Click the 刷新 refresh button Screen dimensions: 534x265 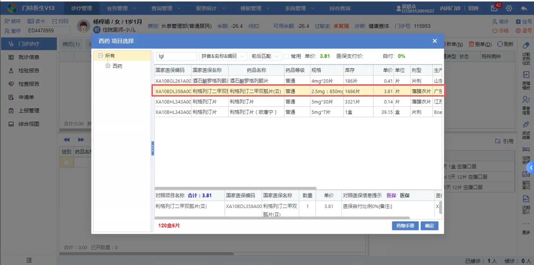[505, 44]
